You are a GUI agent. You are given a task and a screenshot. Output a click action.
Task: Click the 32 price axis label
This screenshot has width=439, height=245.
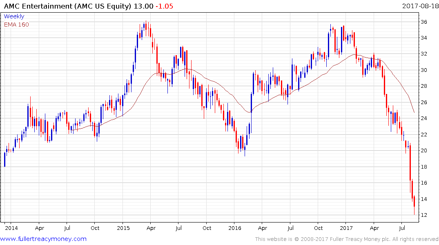424,54
